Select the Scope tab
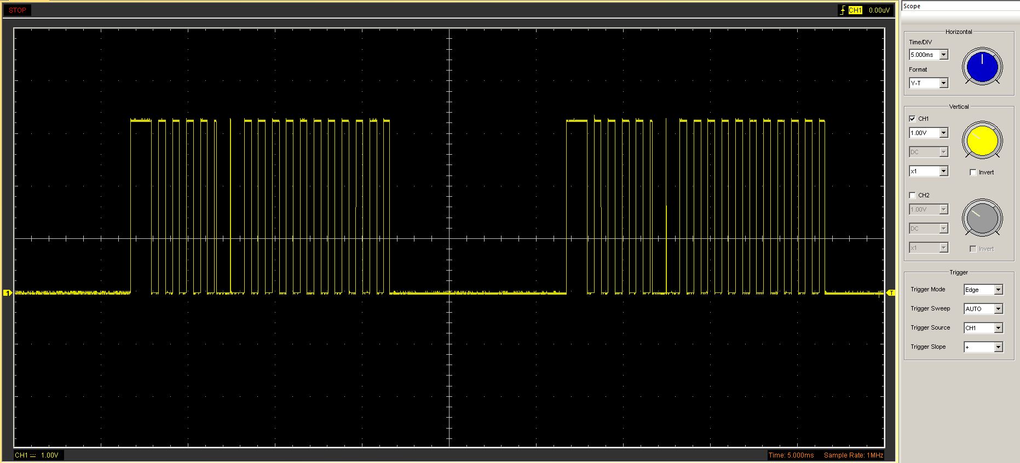The width and height of the screenshot is (1020, 463). [912, 6]
